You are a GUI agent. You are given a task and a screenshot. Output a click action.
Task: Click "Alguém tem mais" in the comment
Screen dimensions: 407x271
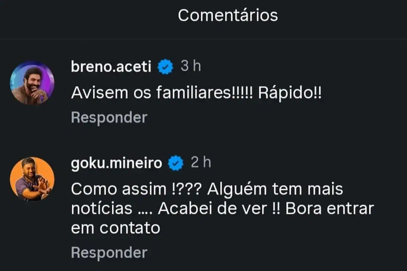[x=275, y=190]
